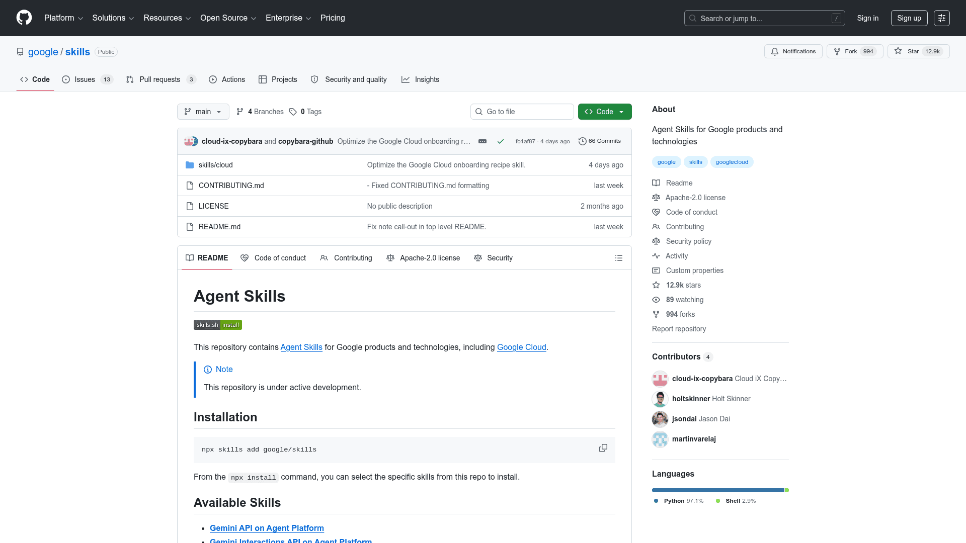View 4 Branches list

[x=260, y=112]
